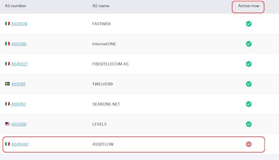Click the AS name column header
This screenshot has width=279, height=160.
pyautogui.click(x=100, y=6)
